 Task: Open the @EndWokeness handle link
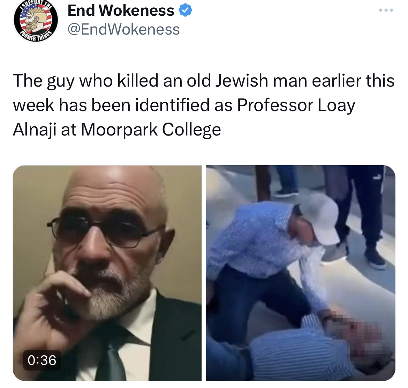[x=123, y=29]
